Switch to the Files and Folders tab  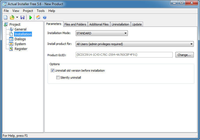(75, 24)
